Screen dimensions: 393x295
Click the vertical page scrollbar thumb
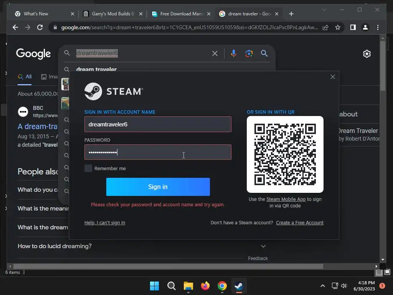pos(383,66)
